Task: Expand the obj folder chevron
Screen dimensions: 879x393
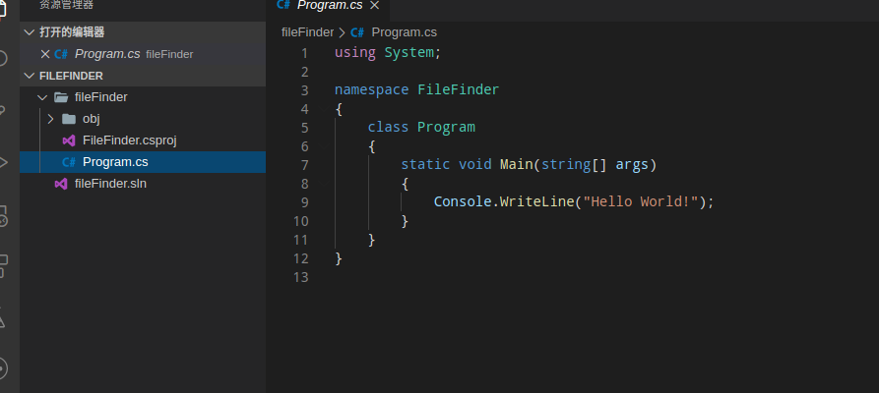Action: coord(50,119)
